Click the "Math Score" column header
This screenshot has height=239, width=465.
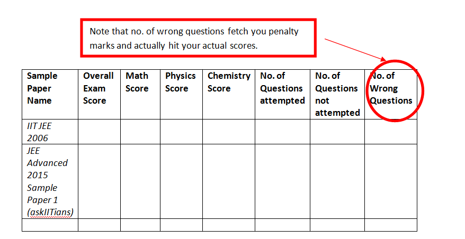point(137,82)
